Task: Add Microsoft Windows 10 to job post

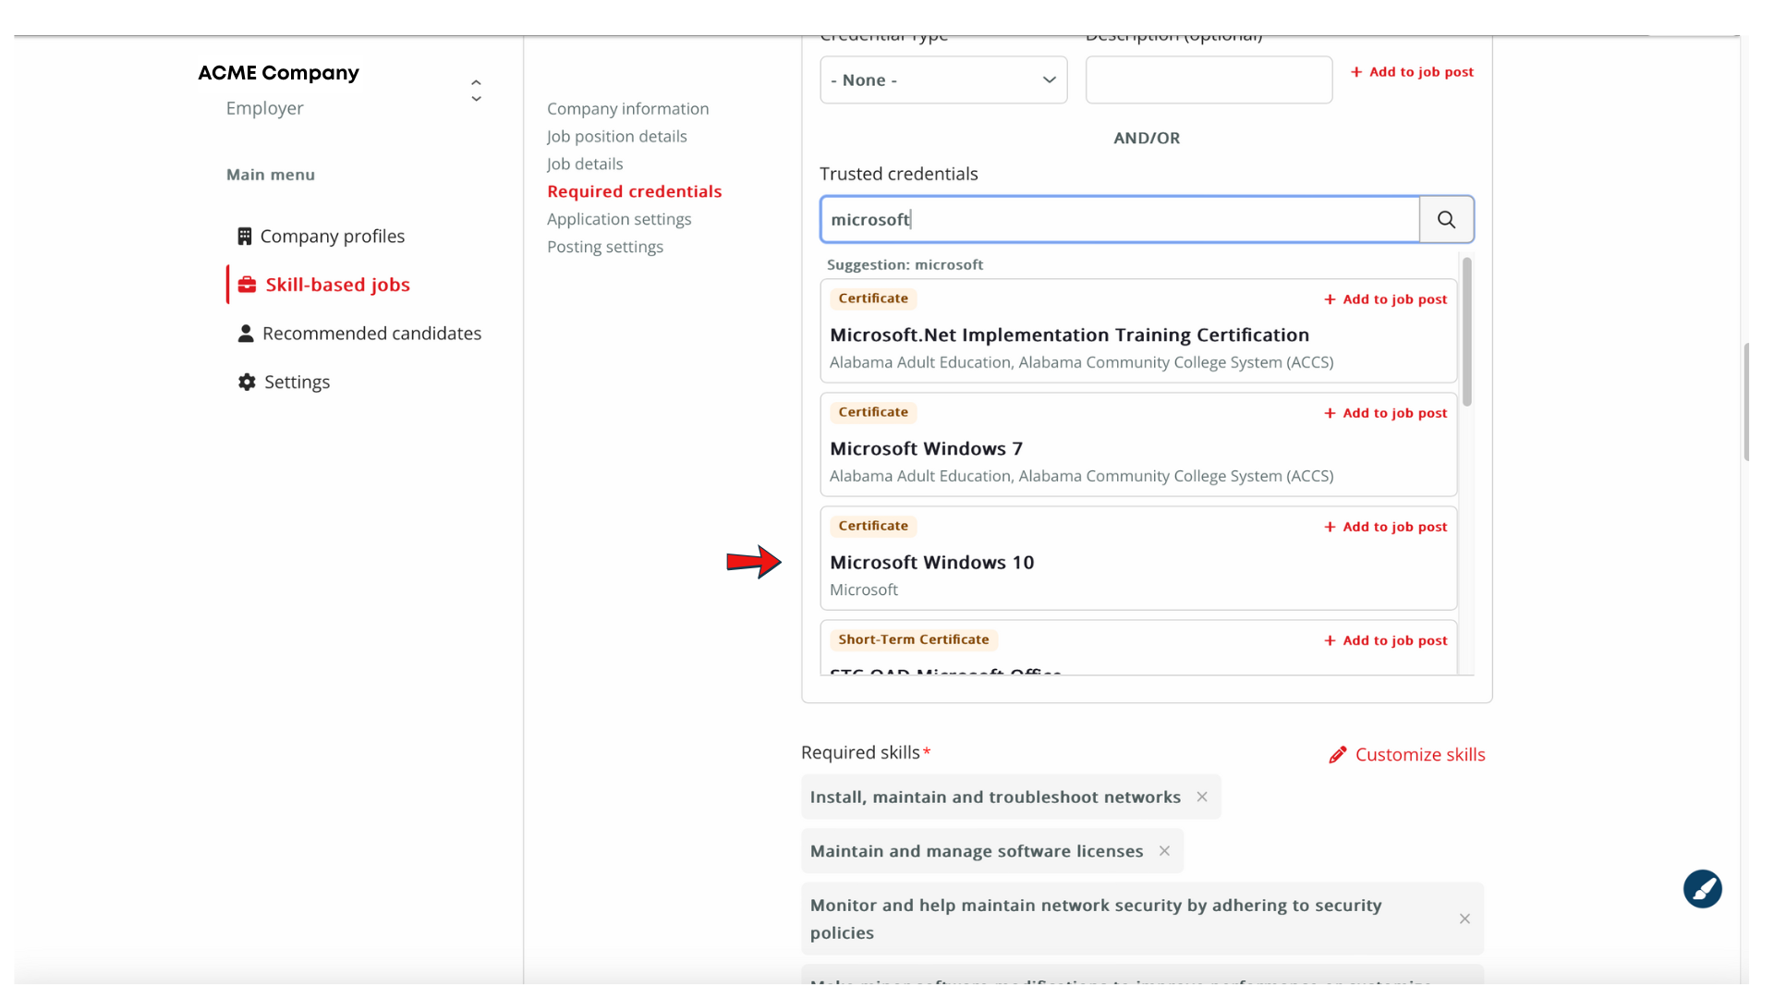Action: click(x=1385, y=527)
